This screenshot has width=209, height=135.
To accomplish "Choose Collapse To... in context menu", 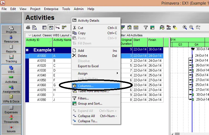I will click(x=96, y=121).
